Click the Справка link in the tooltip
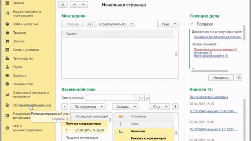 pyautogui.click(x=58, y=119)
